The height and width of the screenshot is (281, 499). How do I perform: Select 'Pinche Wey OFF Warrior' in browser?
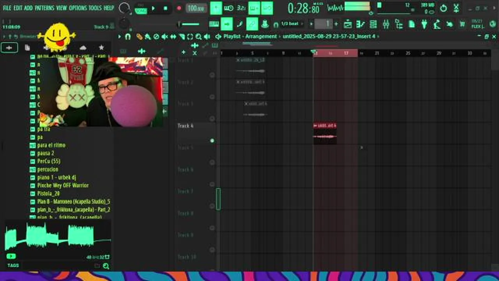(63, 185)
